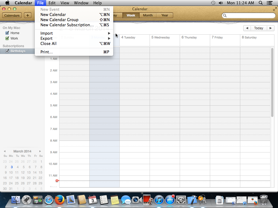Launch iTunes from the dock
The width and height of the screenshot is (278, 208).
[x=159, y=200]
